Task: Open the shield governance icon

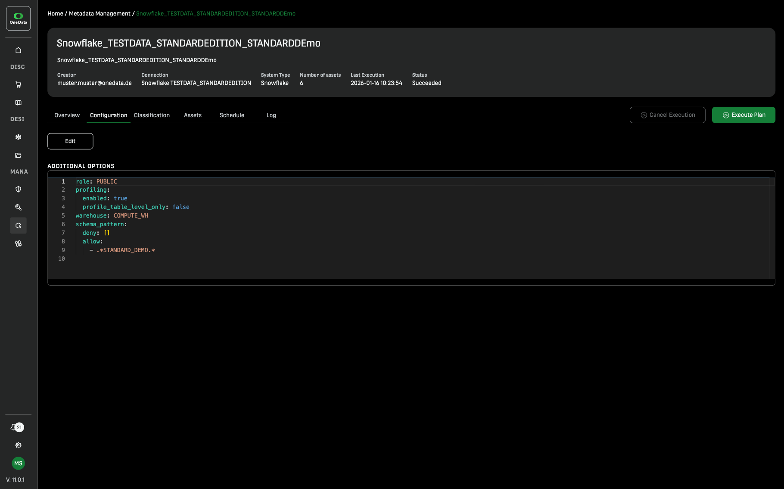Action: pyautogui.click(x=18, y=189)
